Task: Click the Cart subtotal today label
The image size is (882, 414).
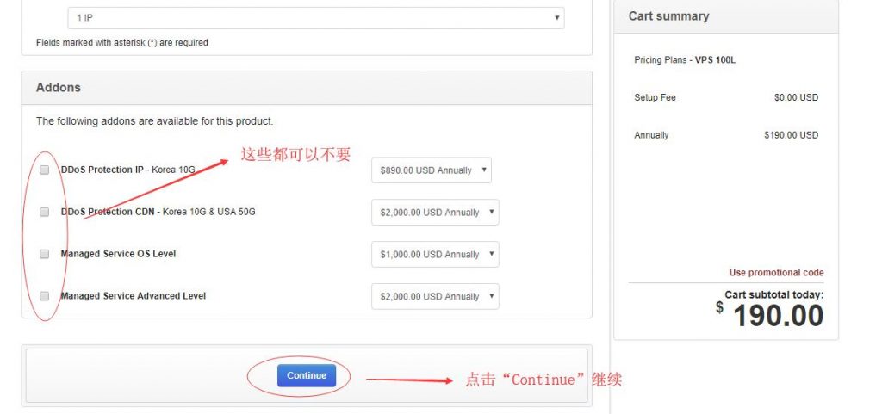Action: click(774, 294)
